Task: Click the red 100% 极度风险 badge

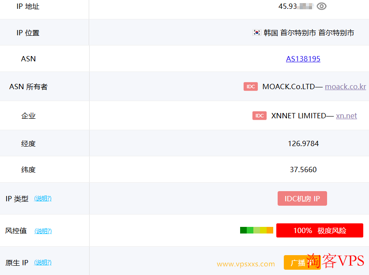Action: point(320,230)
